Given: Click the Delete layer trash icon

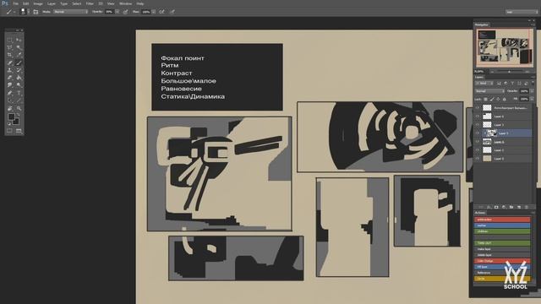Looking at the screenshot, I should point(526,207).
